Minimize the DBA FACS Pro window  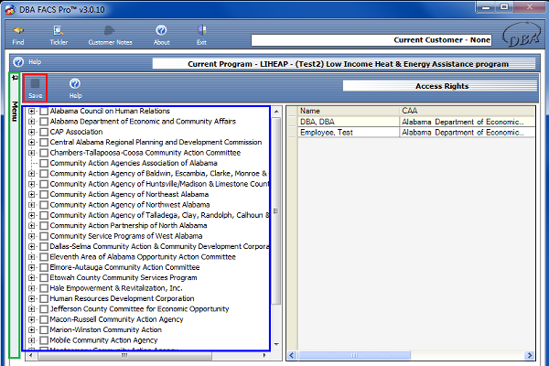(486, 7)
